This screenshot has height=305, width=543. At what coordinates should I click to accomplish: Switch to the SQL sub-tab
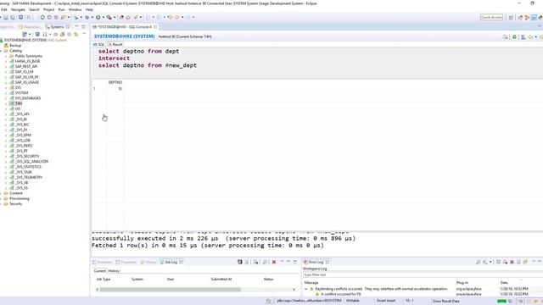click(99, 45)
